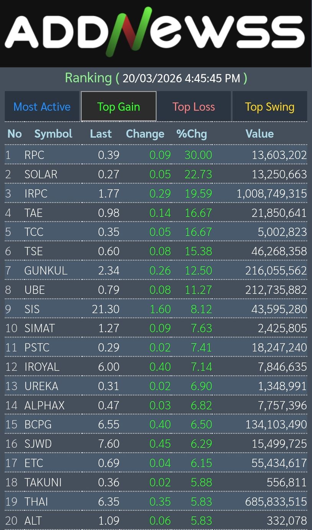Select the GUNKUL symbol row

click(46, 271)
